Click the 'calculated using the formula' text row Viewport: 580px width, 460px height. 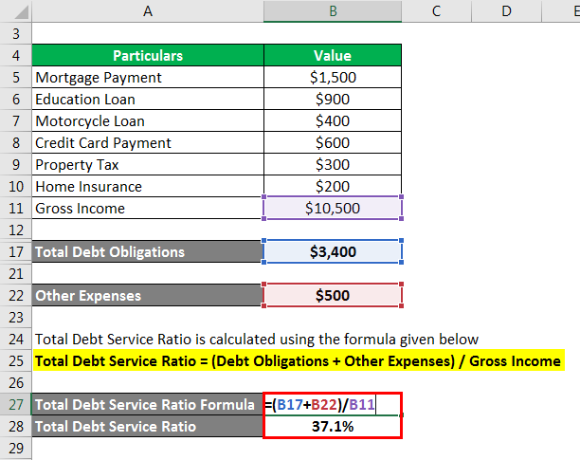pyautogui.click(x=257, y=340)
